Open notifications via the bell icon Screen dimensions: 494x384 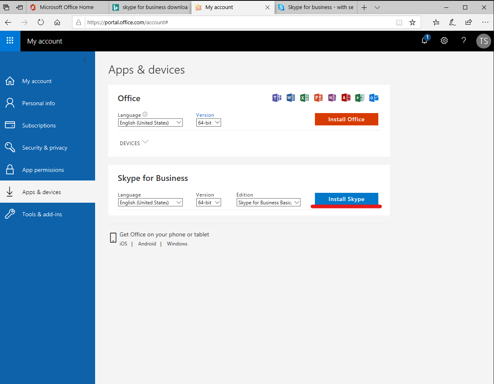pos(424,41)
